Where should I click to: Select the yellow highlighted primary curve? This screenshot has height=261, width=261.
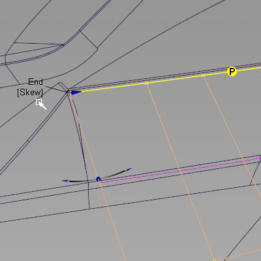165,81
